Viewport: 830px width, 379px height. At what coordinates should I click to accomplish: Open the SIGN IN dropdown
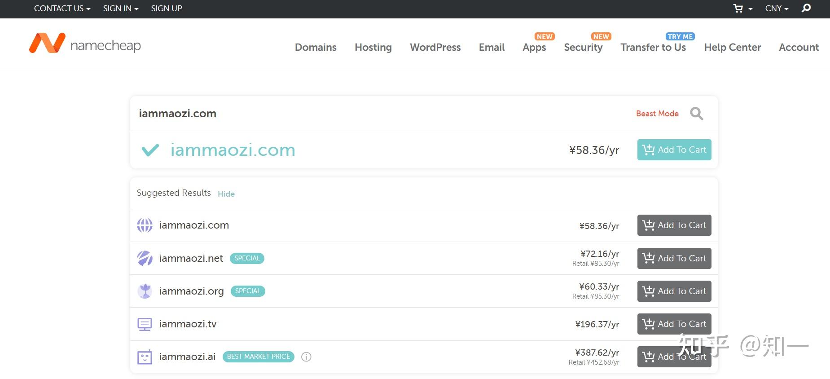coord(121,9)
